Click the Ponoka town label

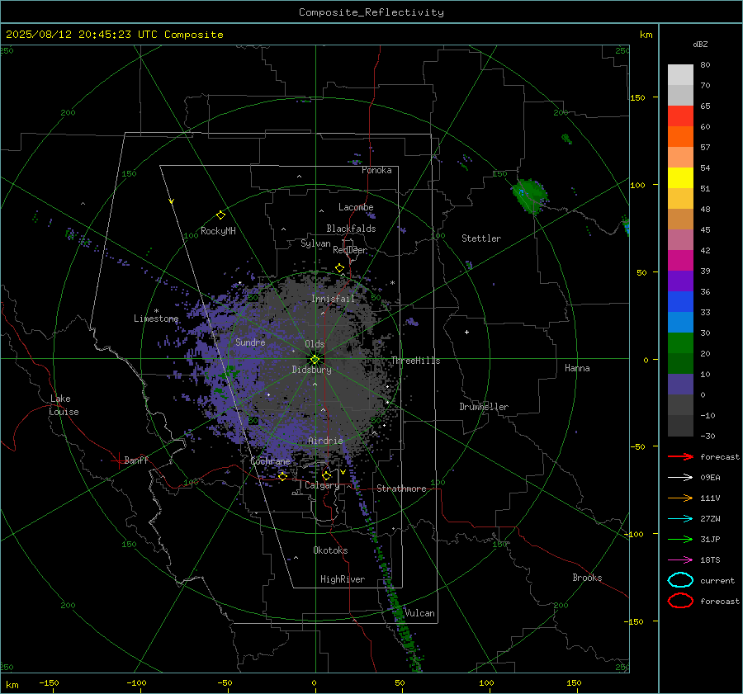pos(376,170)
